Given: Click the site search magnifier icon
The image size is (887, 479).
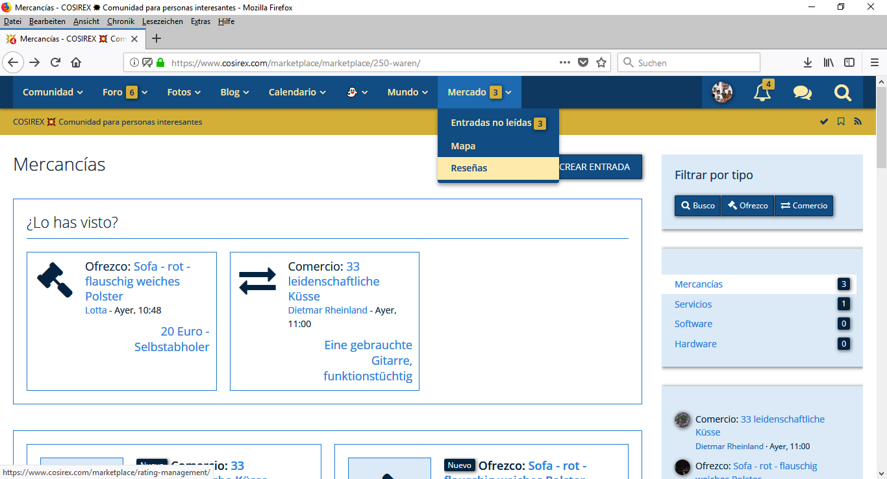Looking at the screenshot, I should coord(842,93).
